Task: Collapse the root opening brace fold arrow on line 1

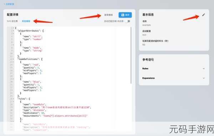Action: pyautogui.click(x=14, y=28)
